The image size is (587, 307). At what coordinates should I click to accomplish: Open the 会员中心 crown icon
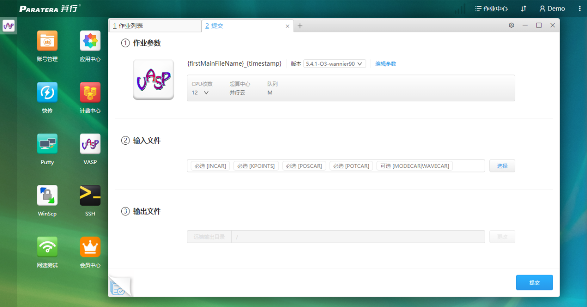(x=90, y=247)
